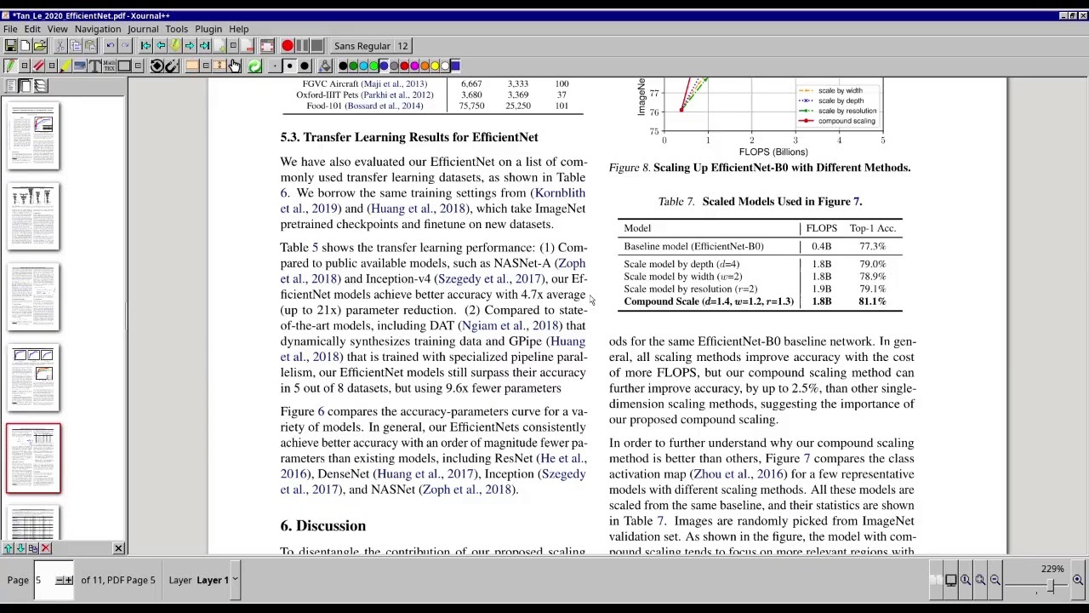The width and height of the screenshot is (1089, 613).
Task: Open the Pen tool options dropdown
Action: coord(25,66)
